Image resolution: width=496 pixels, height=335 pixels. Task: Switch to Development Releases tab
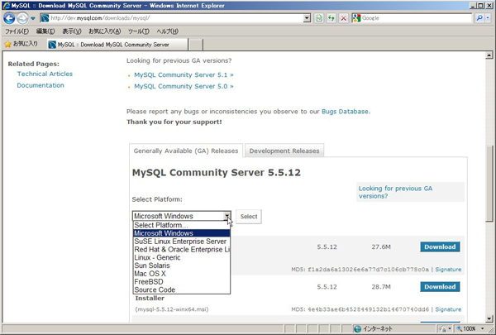284,151
